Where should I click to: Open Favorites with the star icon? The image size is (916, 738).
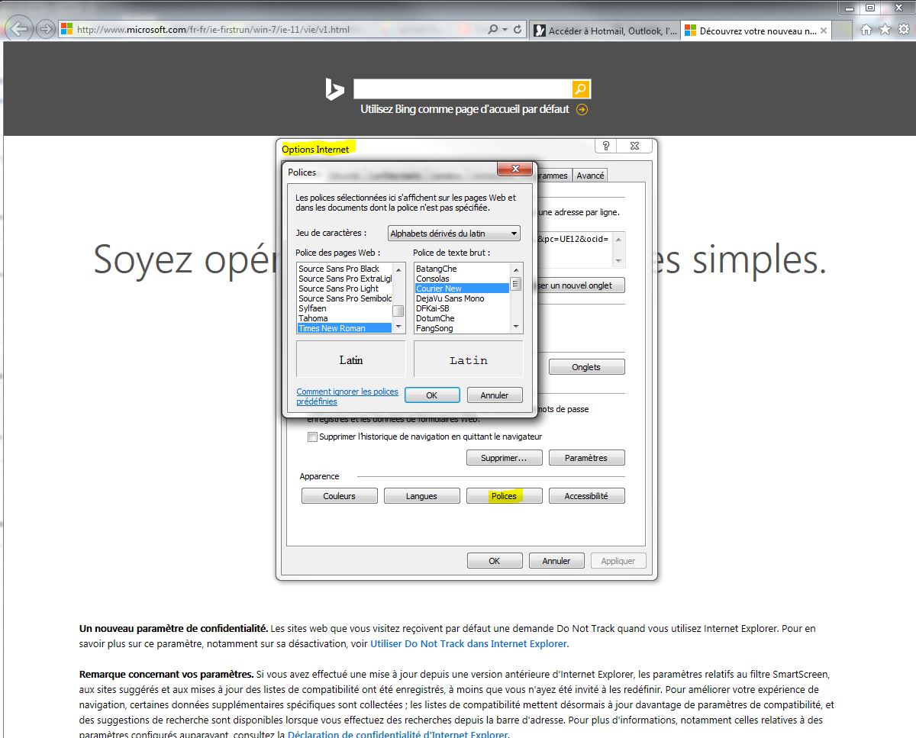click(x=885, y=30)
